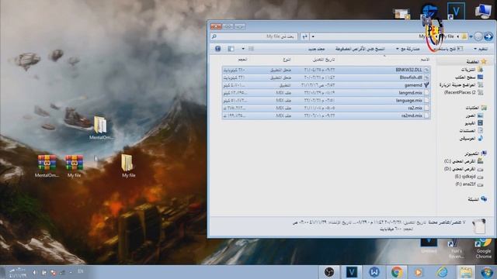The image size is (497, 279).
Task: Refresh the My file folder view
Action: click(x=304, y=36)
